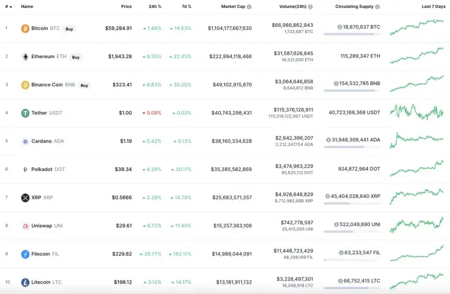Open the Uniswap coin name link
Image resolution: width=450 pixels, height=294 pixels.
(x=42, y=226)
